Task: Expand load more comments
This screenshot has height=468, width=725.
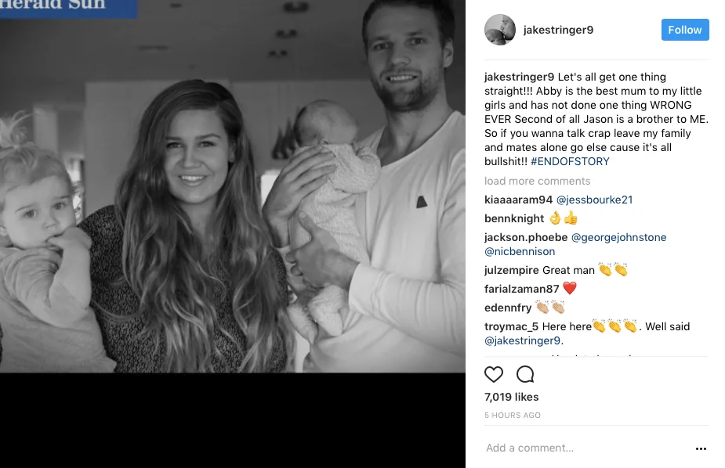Action: 537,181
